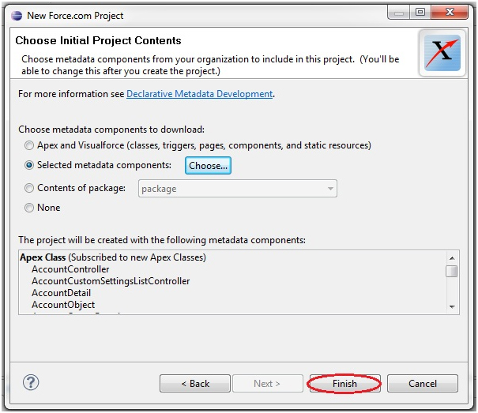The height and width of the screenshot is (413, 478).
Task: Click the metadata list scroll down arrow
Action: point(452,307)
